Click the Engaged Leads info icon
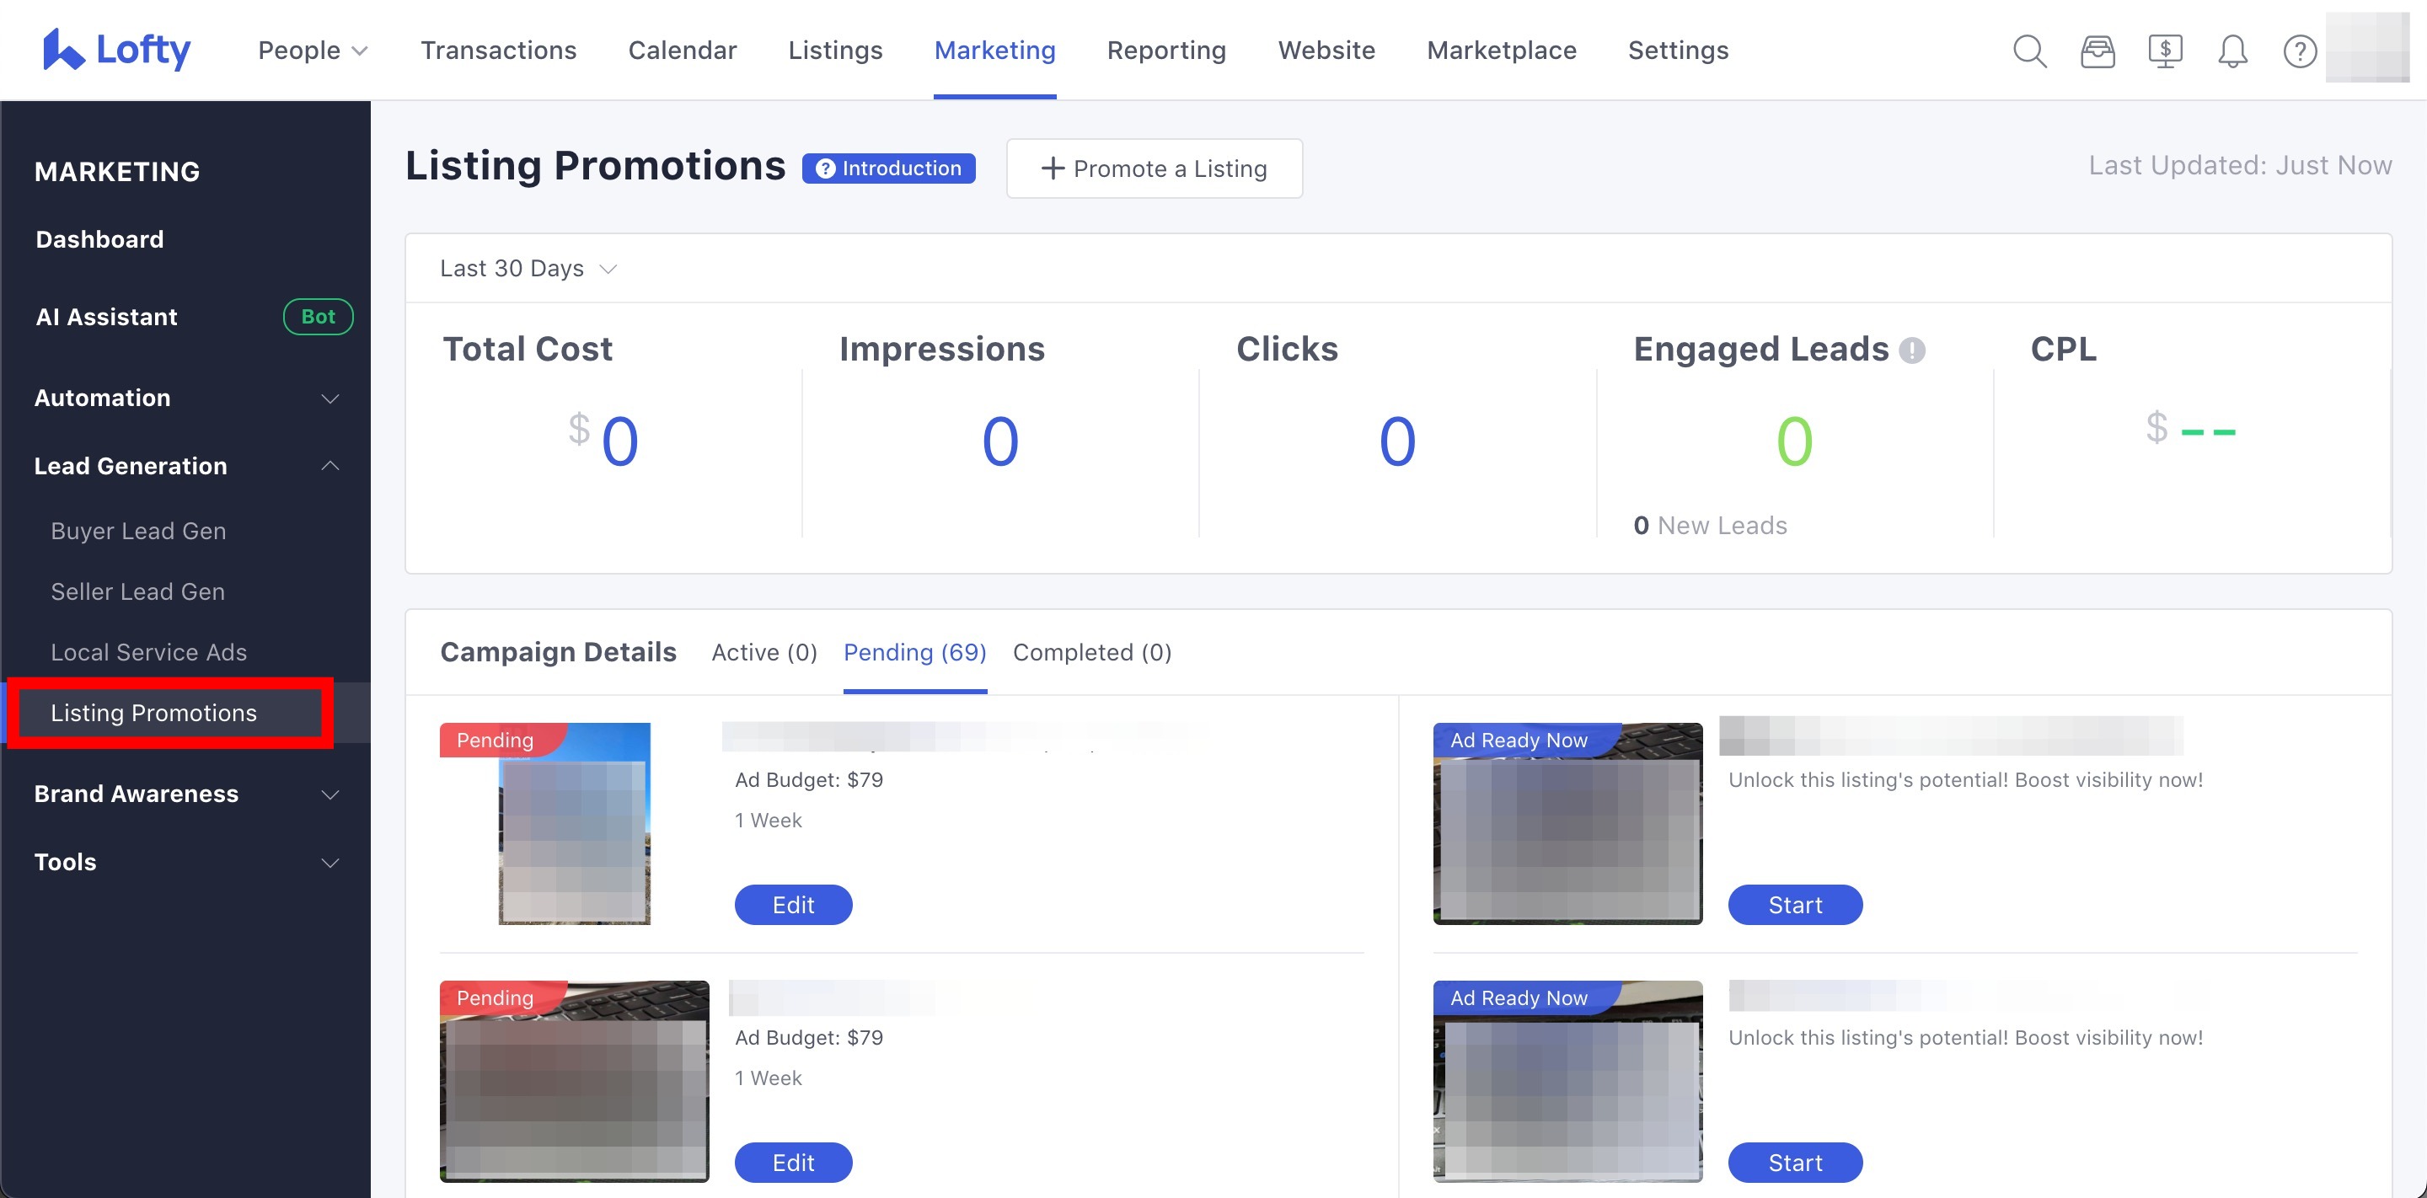 point(1911,350)
